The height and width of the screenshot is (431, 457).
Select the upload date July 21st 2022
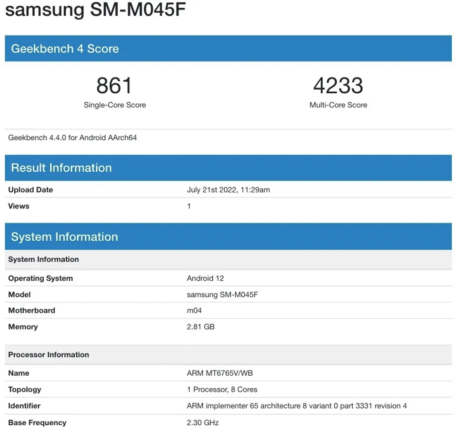point(228,190)
